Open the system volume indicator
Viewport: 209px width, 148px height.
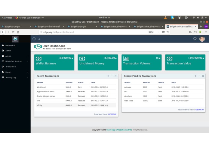coord(198,18)
